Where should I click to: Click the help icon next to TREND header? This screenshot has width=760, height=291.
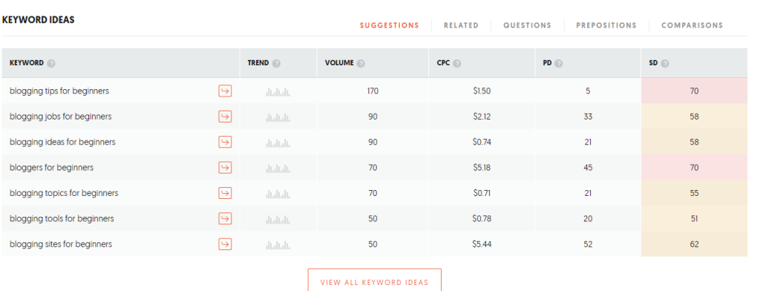[x=276, y=64]
